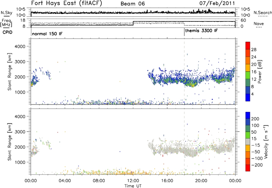Click the '20:00' time axis tick label
The image size is (272, 188).
[201, 181]
